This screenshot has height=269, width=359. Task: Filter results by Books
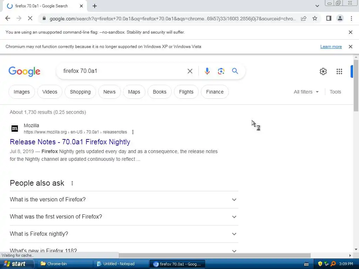[x=160, y=92]
